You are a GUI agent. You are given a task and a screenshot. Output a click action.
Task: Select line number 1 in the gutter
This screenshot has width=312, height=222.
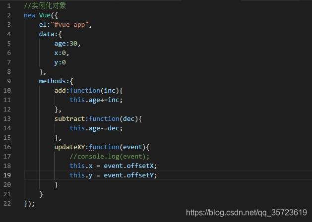click(9, 6)
